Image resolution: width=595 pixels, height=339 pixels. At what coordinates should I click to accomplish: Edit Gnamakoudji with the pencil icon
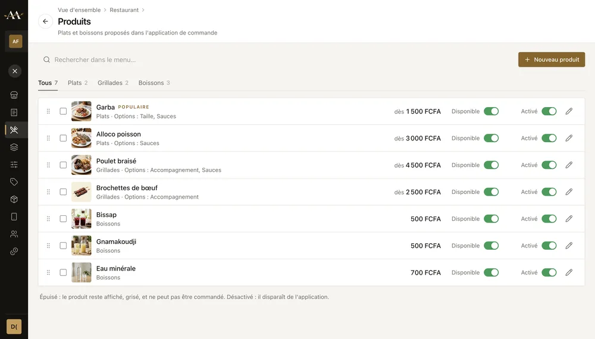569,246
